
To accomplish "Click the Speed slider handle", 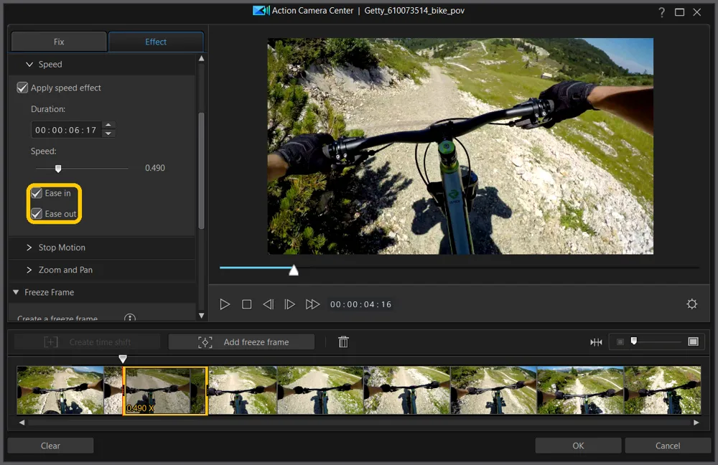I will click(58, 169).
